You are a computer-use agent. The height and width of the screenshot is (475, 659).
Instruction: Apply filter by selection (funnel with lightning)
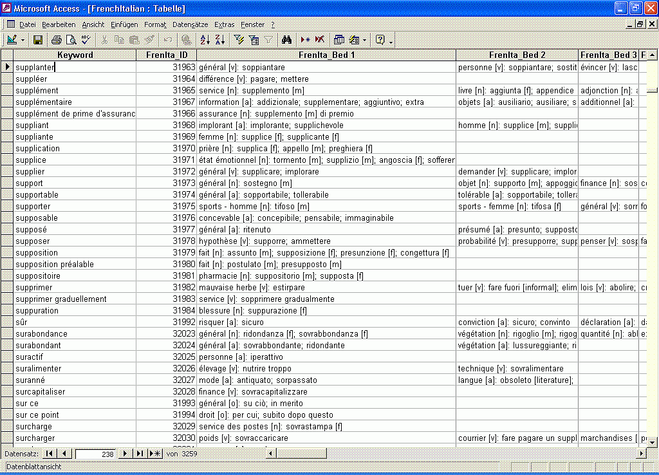tap(239, 40)
